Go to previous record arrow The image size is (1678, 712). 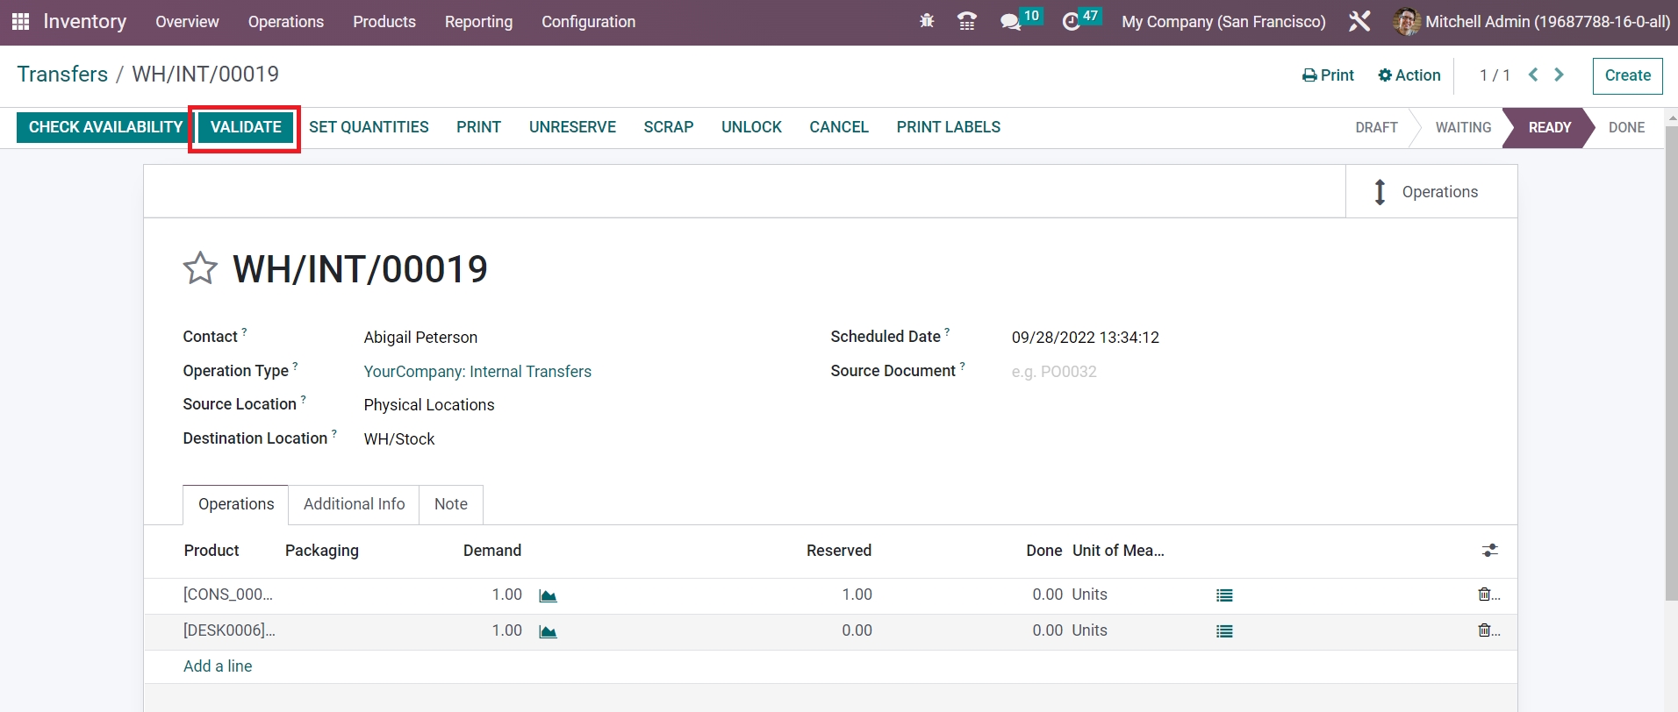pos(1533,75)
